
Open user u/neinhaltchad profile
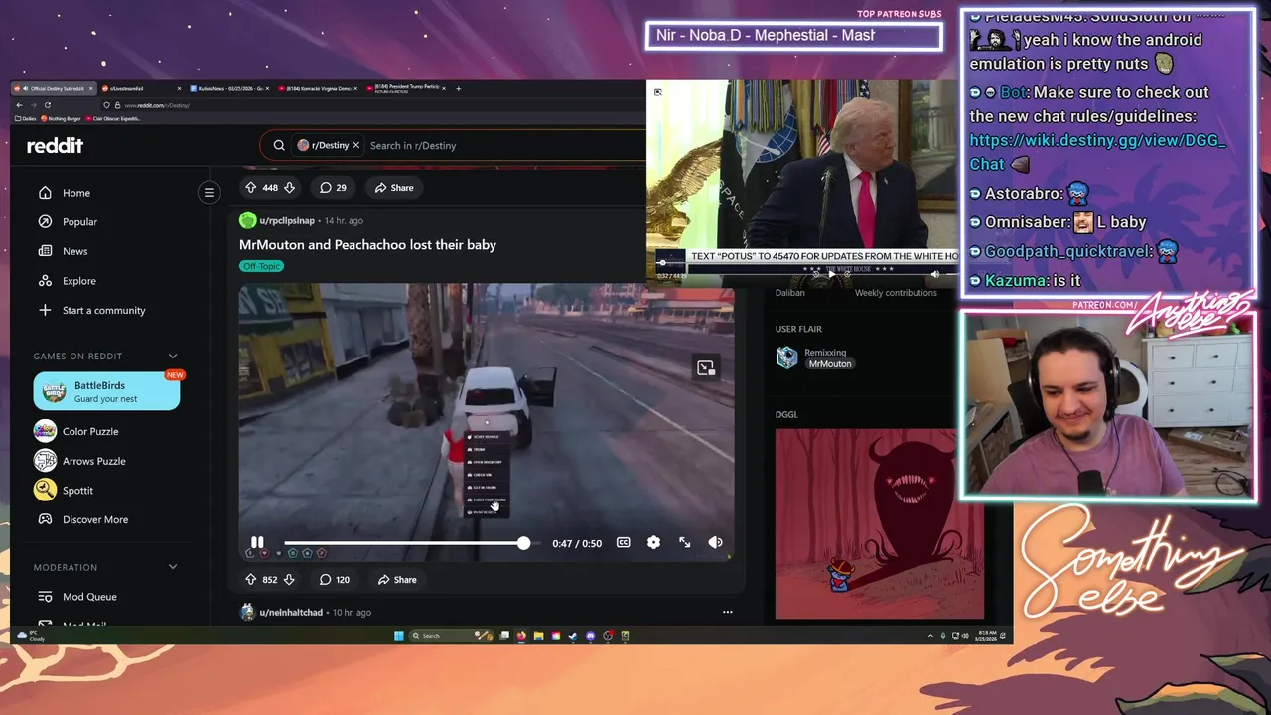point(291,612)
